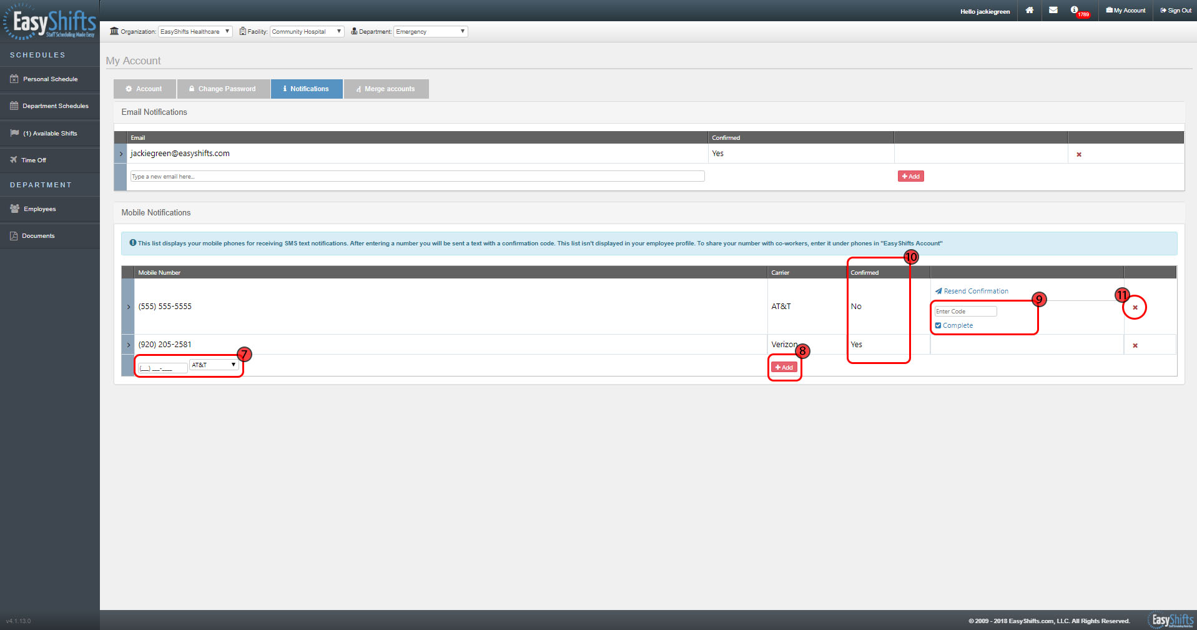Click the Time Off airplane icon

[14, 160]
